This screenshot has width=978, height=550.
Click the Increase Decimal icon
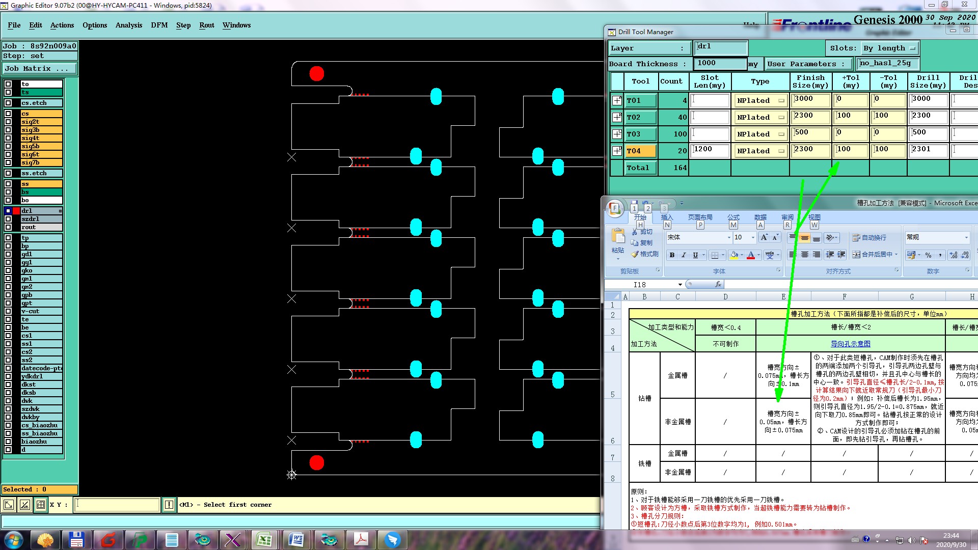pyautogui.click(x=954, y=255)
